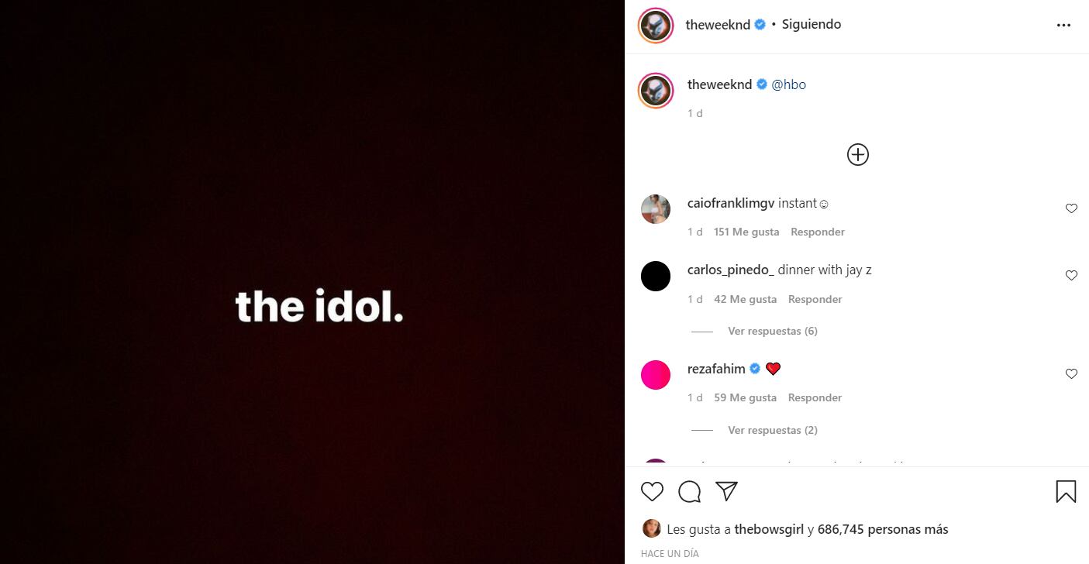The height and width of the screenshot is (564, 1089).
Task: Open comments via the speech bubble icon
Action: click(689, 491)
